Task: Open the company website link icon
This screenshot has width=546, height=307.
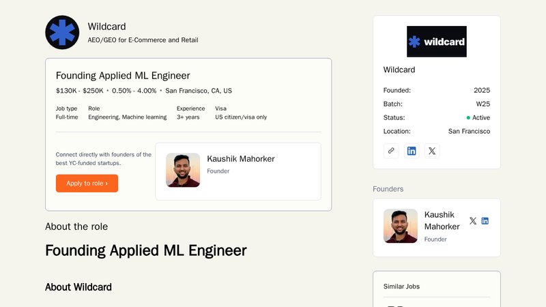Action: coord(391,151)
